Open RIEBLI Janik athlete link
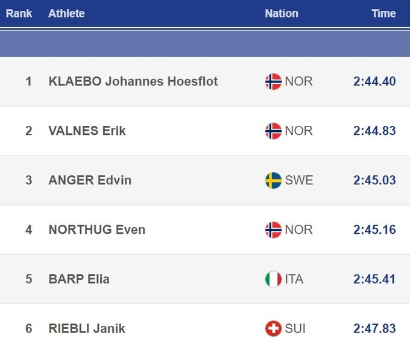 (87, 328)
